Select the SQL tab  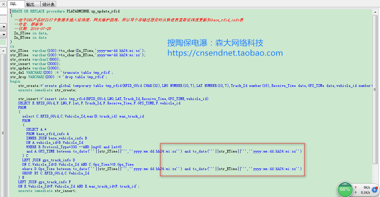[x=13, y=4]
